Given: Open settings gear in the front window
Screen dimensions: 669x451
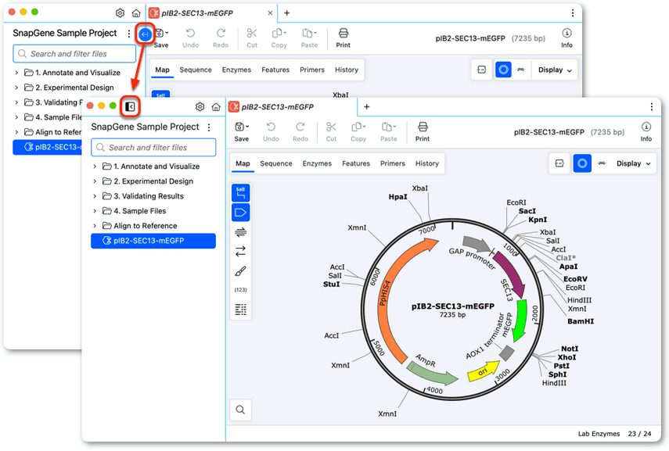Looking at the screenshot, I should point(200,106).
